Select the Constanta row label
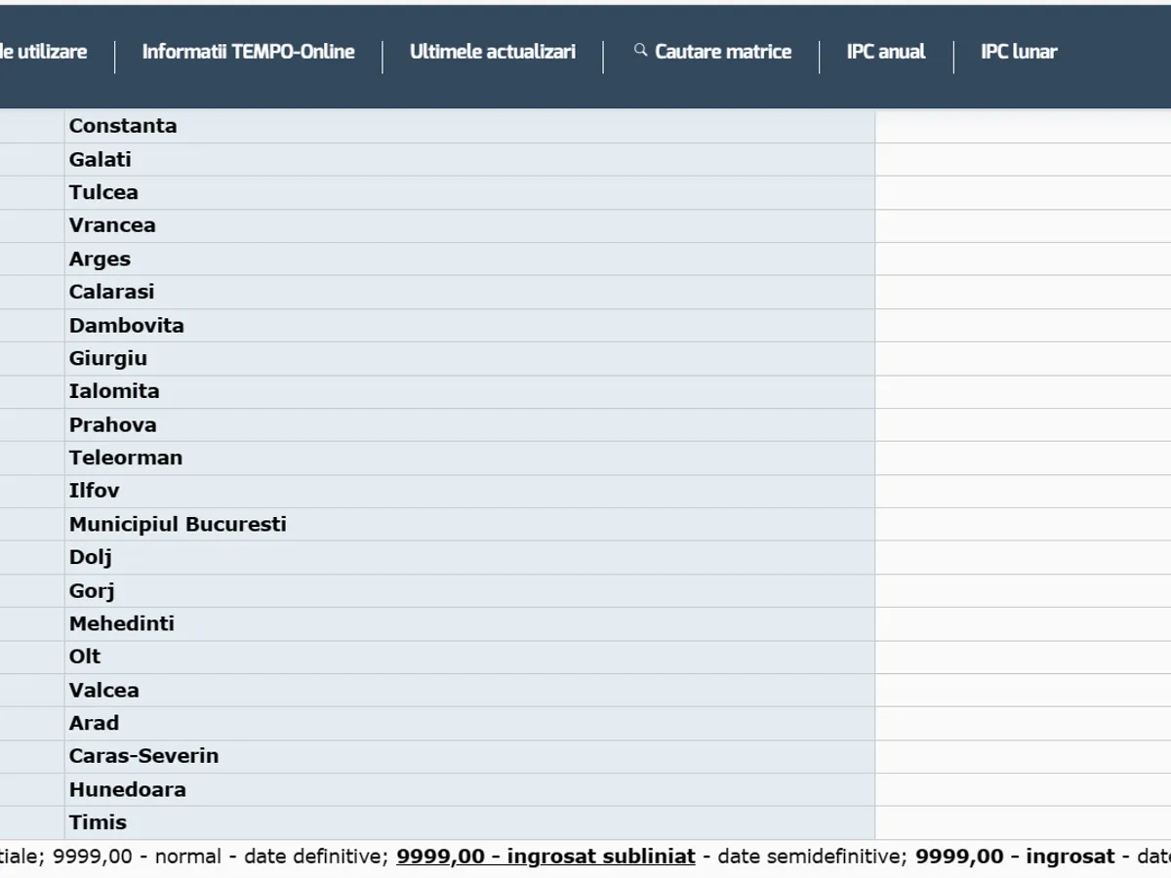 click(123, 126)
